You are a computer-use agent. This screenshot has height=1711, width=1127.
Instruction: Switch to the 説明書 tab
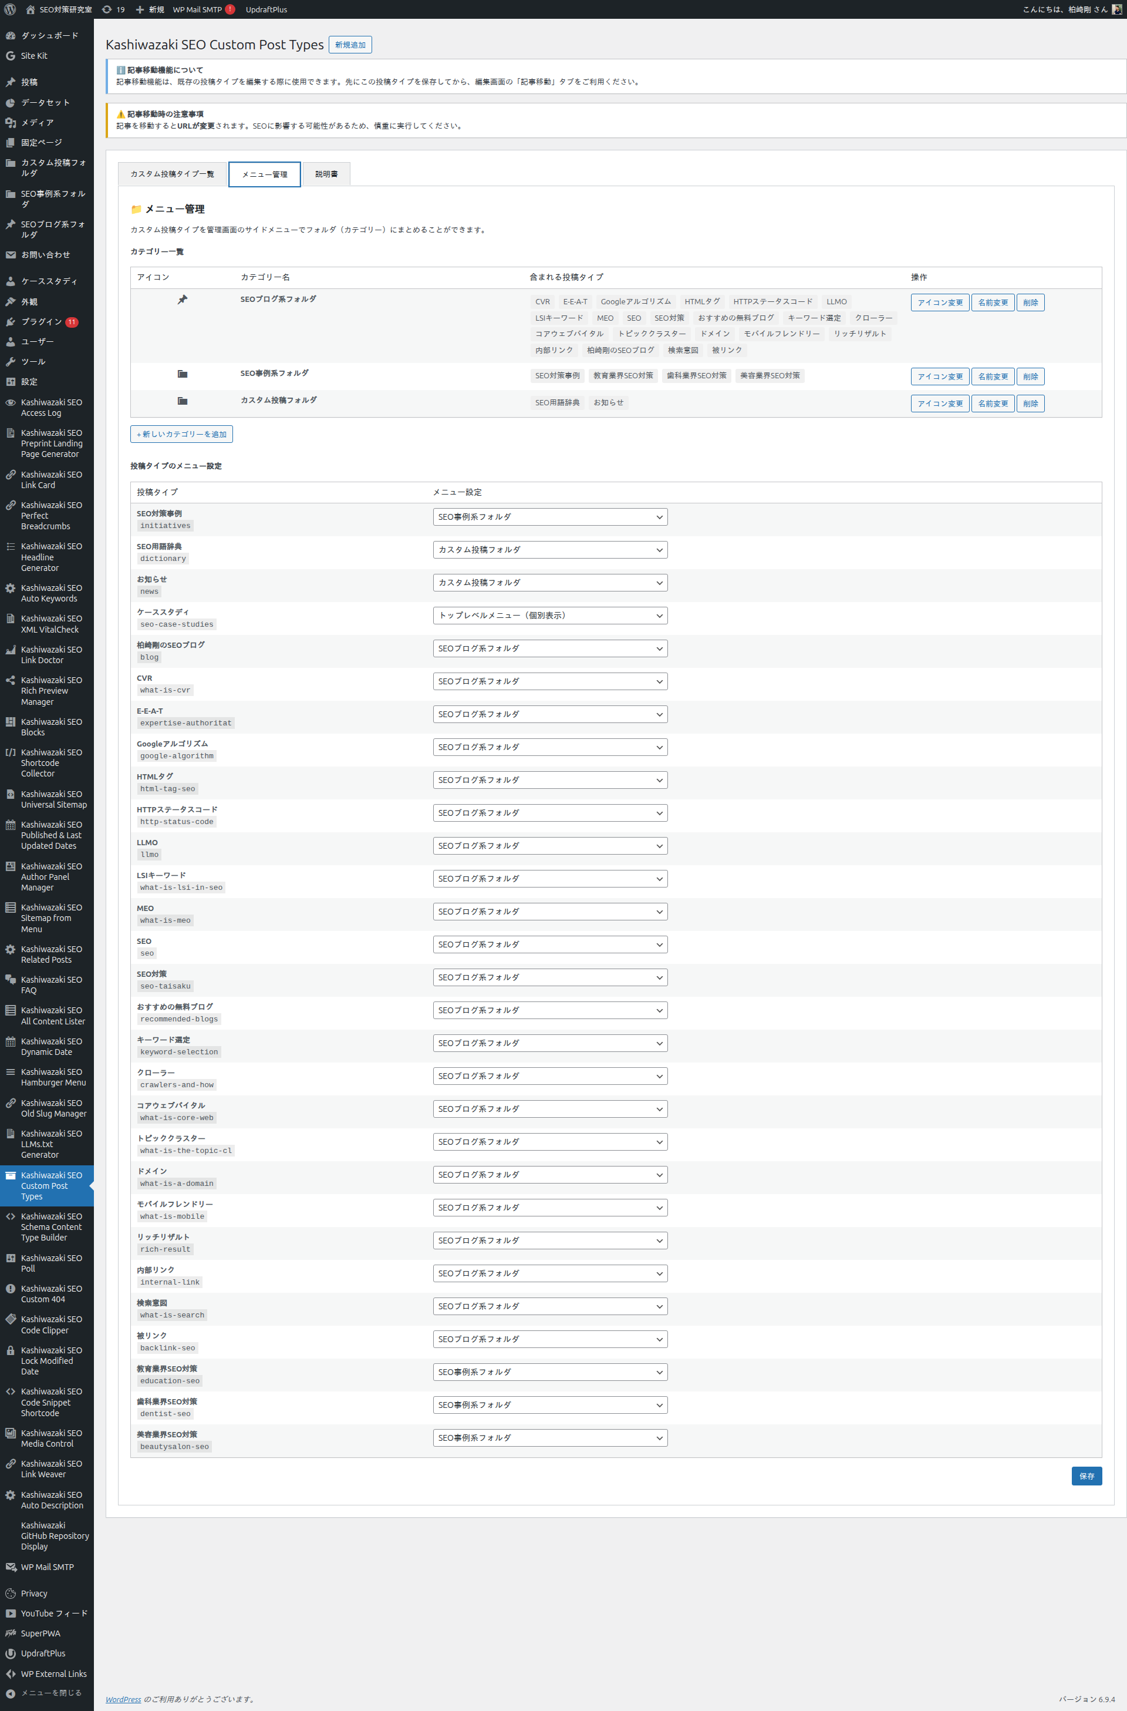(x=326, y=174)
